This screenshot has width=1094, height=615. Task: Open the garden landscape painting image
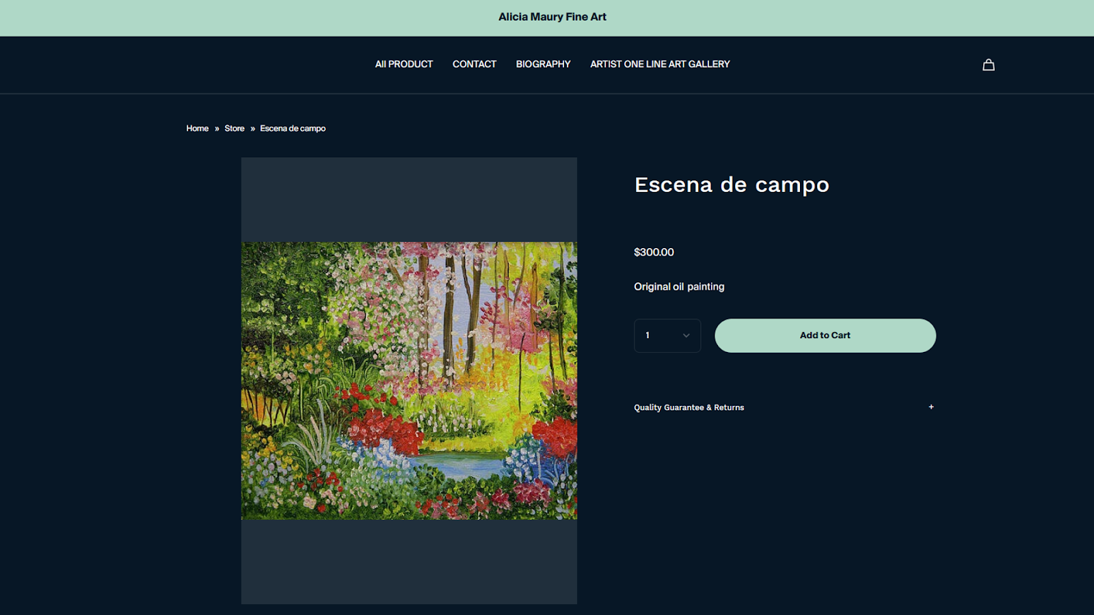click(409, 381)
